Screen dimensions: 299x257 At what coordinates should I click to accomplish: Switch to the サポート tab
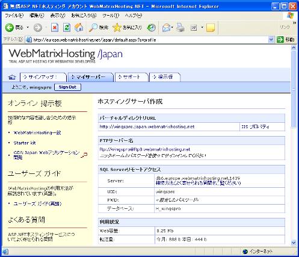point(132,77)
